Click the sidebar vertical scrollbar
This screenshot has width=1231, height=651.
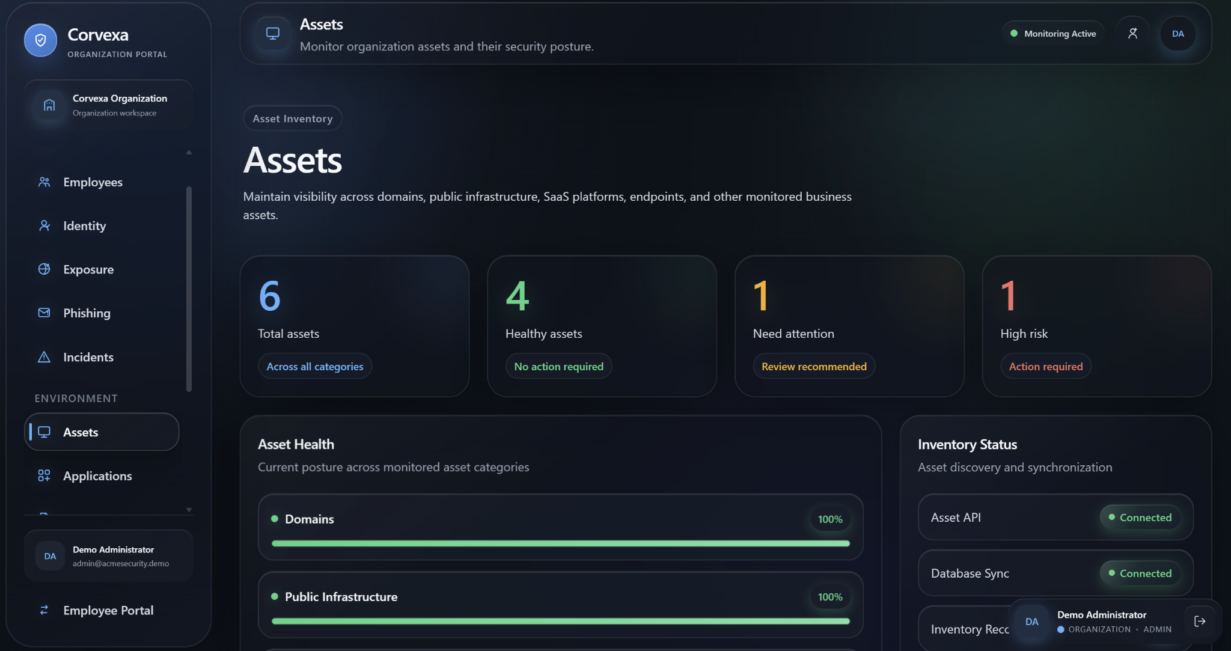[x=189, y=289]
